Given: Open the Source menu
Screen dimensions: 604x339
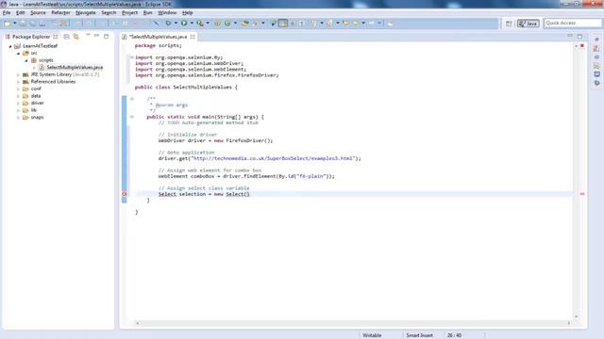Looking at the screenshot, I should [x=38, y=12].
